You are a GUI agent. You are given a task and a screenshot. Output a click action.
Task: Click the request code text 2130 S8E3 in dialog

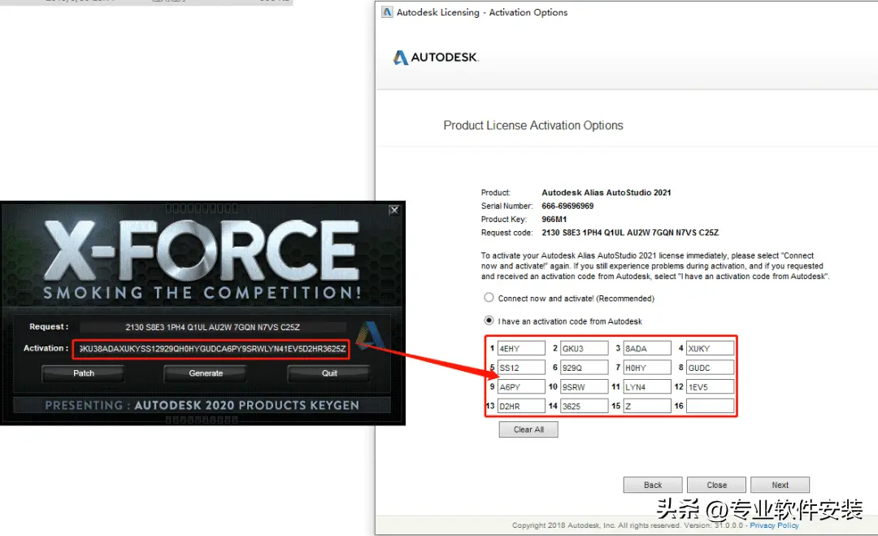(630, 233)
